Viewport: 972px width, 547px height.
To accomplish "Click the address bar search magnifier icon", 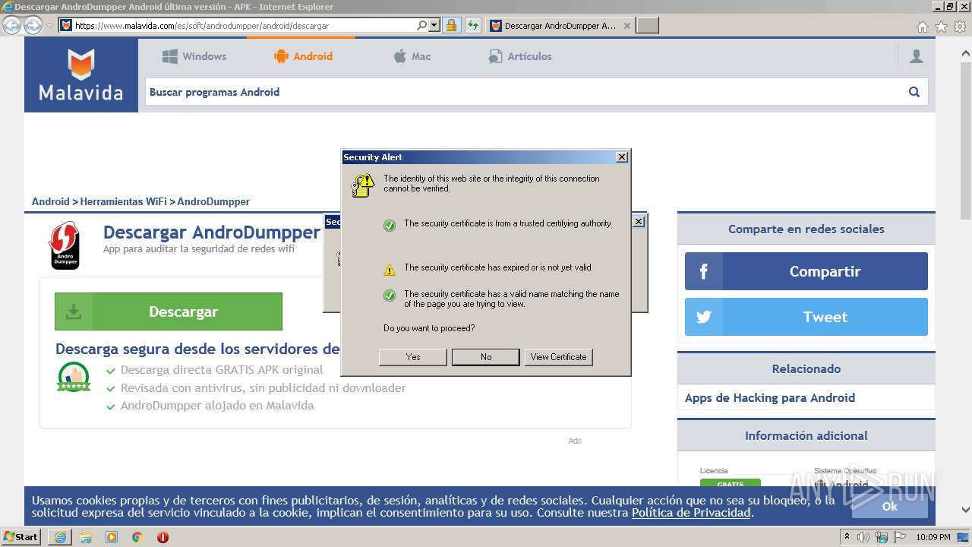I will (422, 25).
